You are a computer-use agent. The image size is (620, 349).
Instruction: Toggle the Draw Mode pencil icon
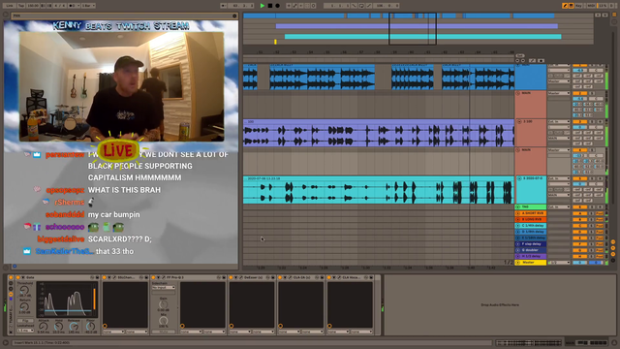click(565, 6)
